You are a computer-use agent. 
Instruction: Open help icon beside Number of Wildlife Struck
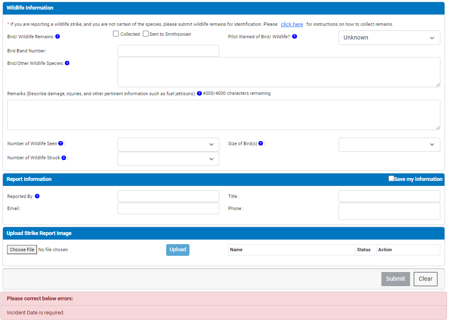click(64, 158)
